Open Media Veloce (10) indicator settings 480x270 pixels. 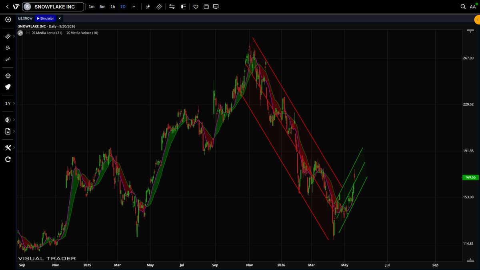click(84, 33)
